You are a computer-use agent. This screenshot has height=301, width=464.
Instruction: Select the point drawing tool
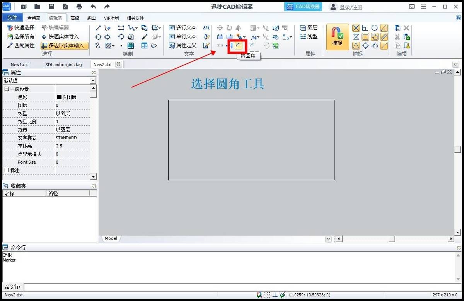pos(121,46)
